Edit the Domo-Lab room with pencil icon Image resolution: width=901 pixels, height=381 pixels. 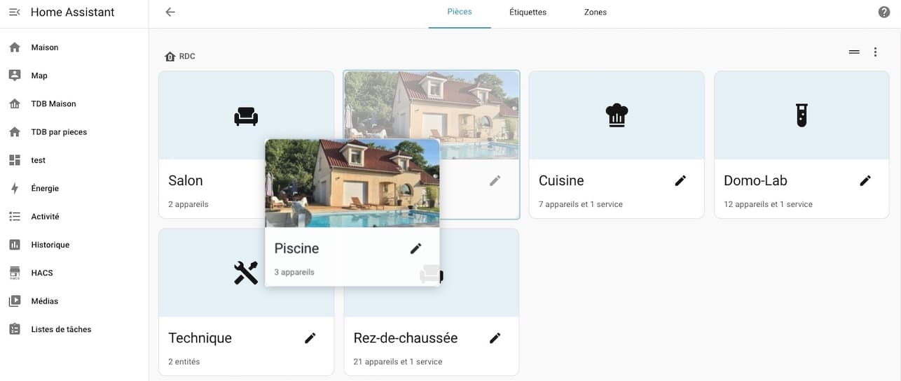point(865,180)
